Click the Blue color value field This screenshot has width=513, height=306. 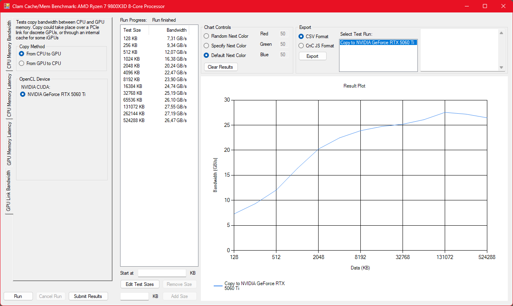point(283,55)
